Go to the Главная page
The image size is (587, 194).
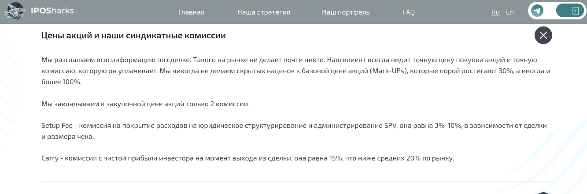click(x=192, y=12)
